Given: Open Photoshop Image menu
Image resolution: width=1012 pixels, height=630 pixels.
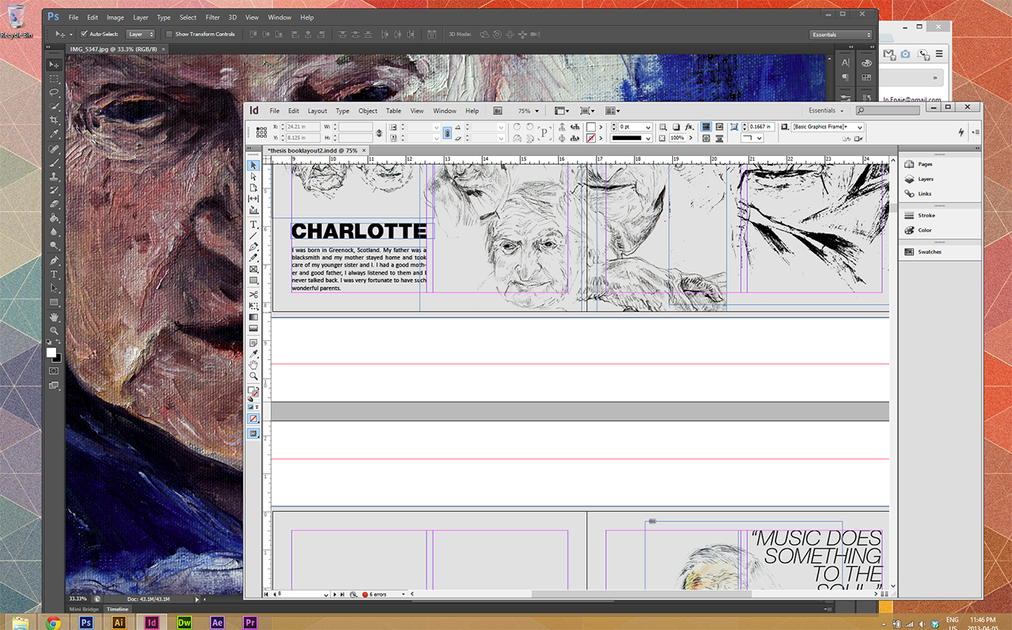Looking at the screenshot, I should [x=115, y=17].
